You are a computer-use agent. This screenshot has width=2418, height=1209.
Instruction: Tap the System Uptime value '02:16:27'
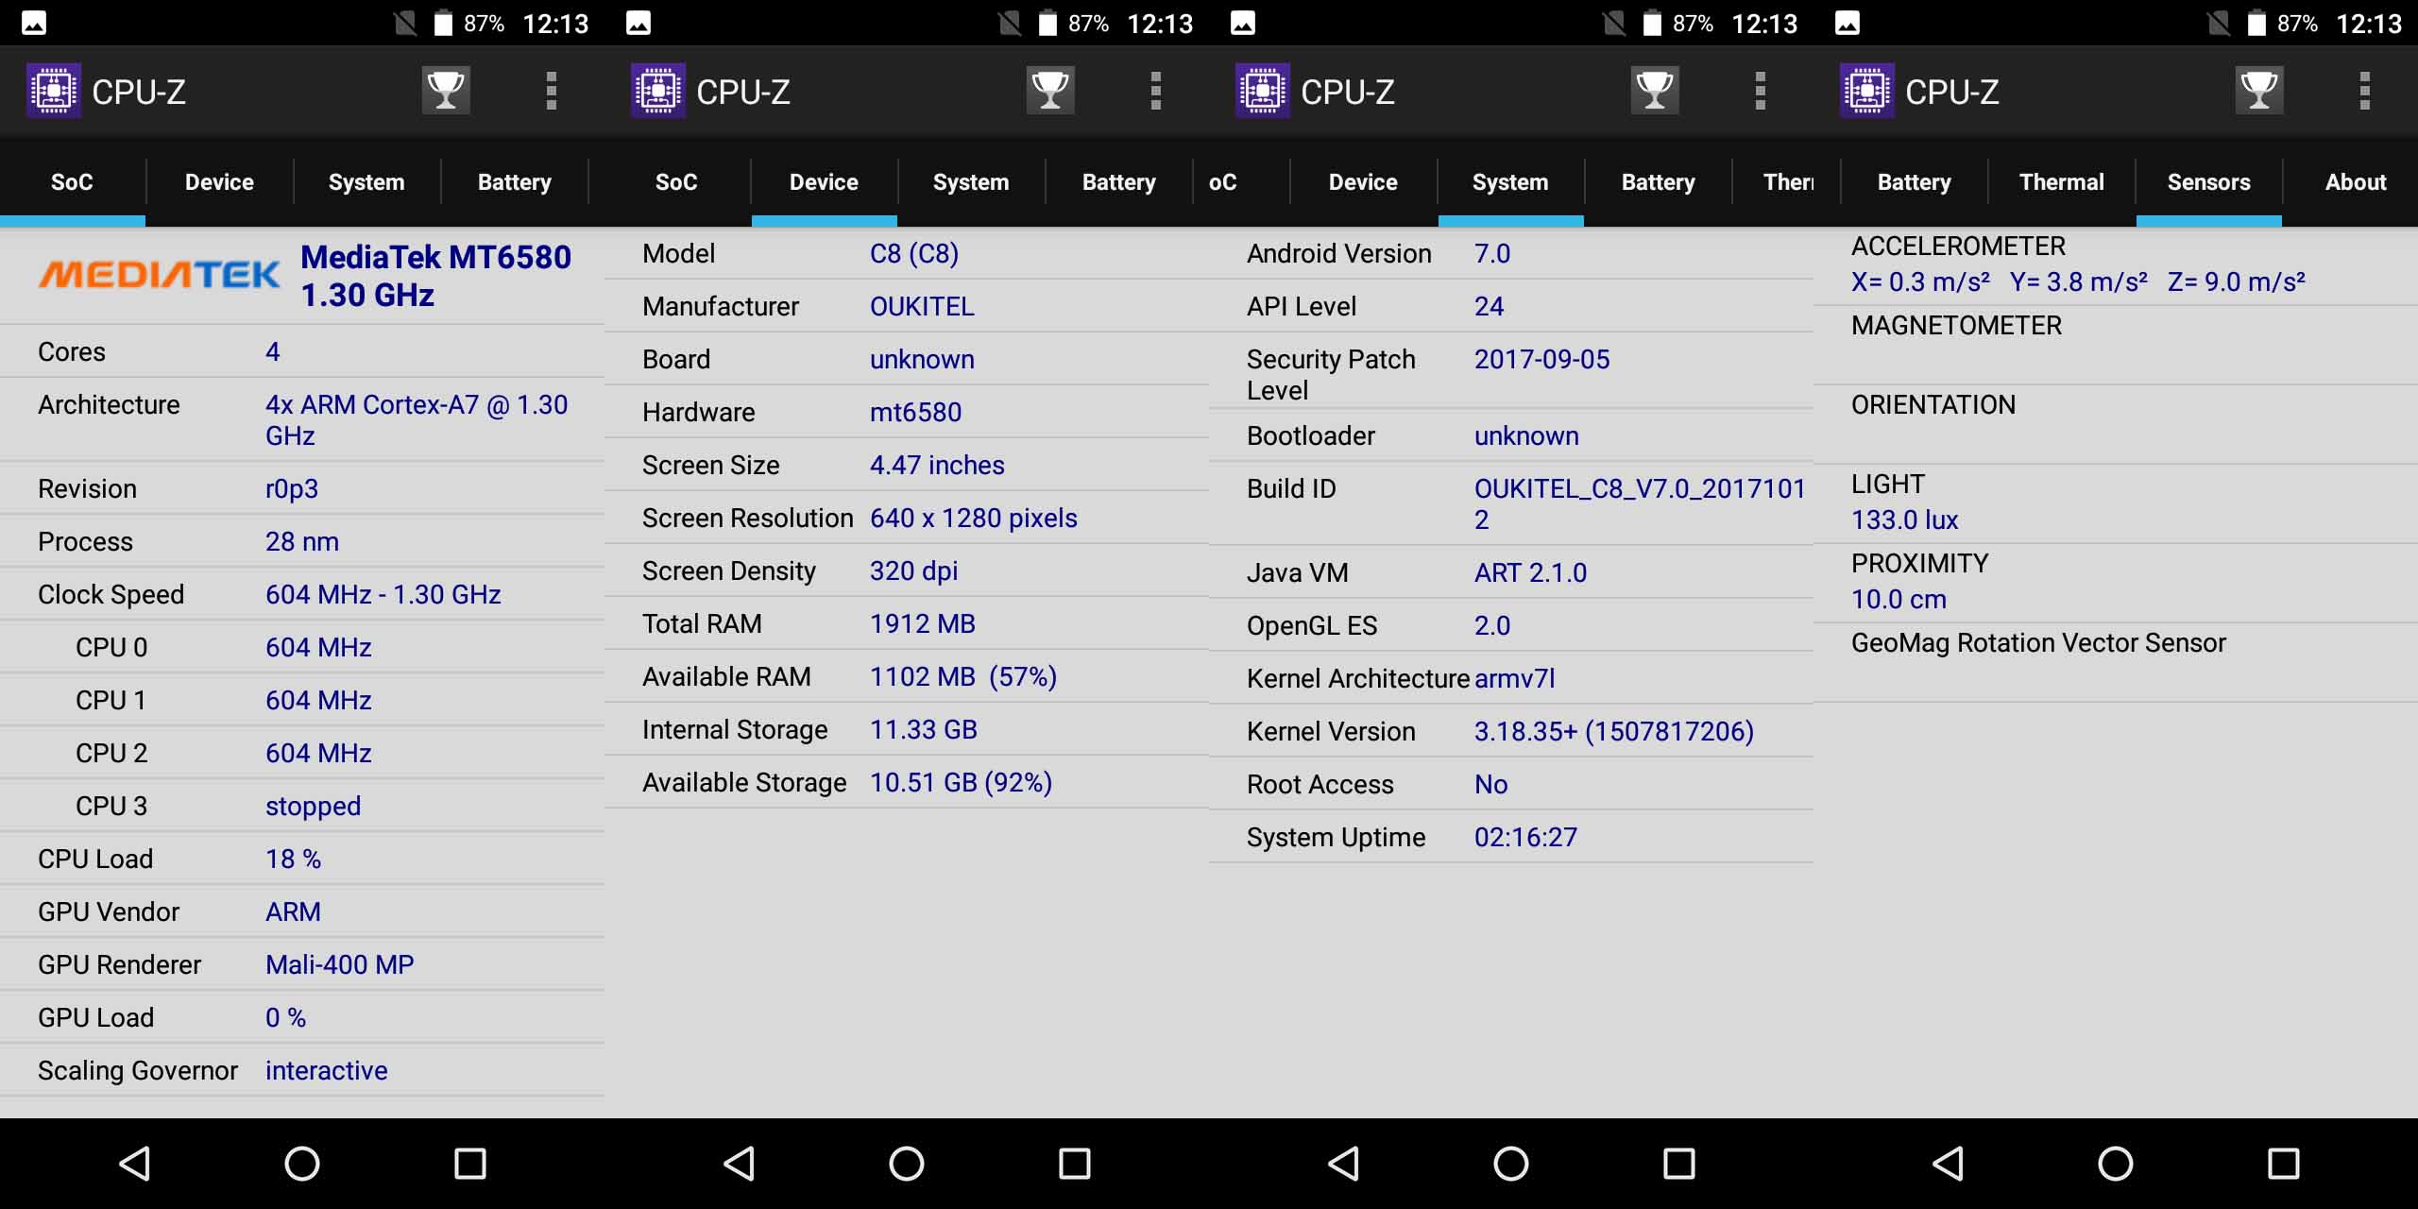[x=1526, y=838]
